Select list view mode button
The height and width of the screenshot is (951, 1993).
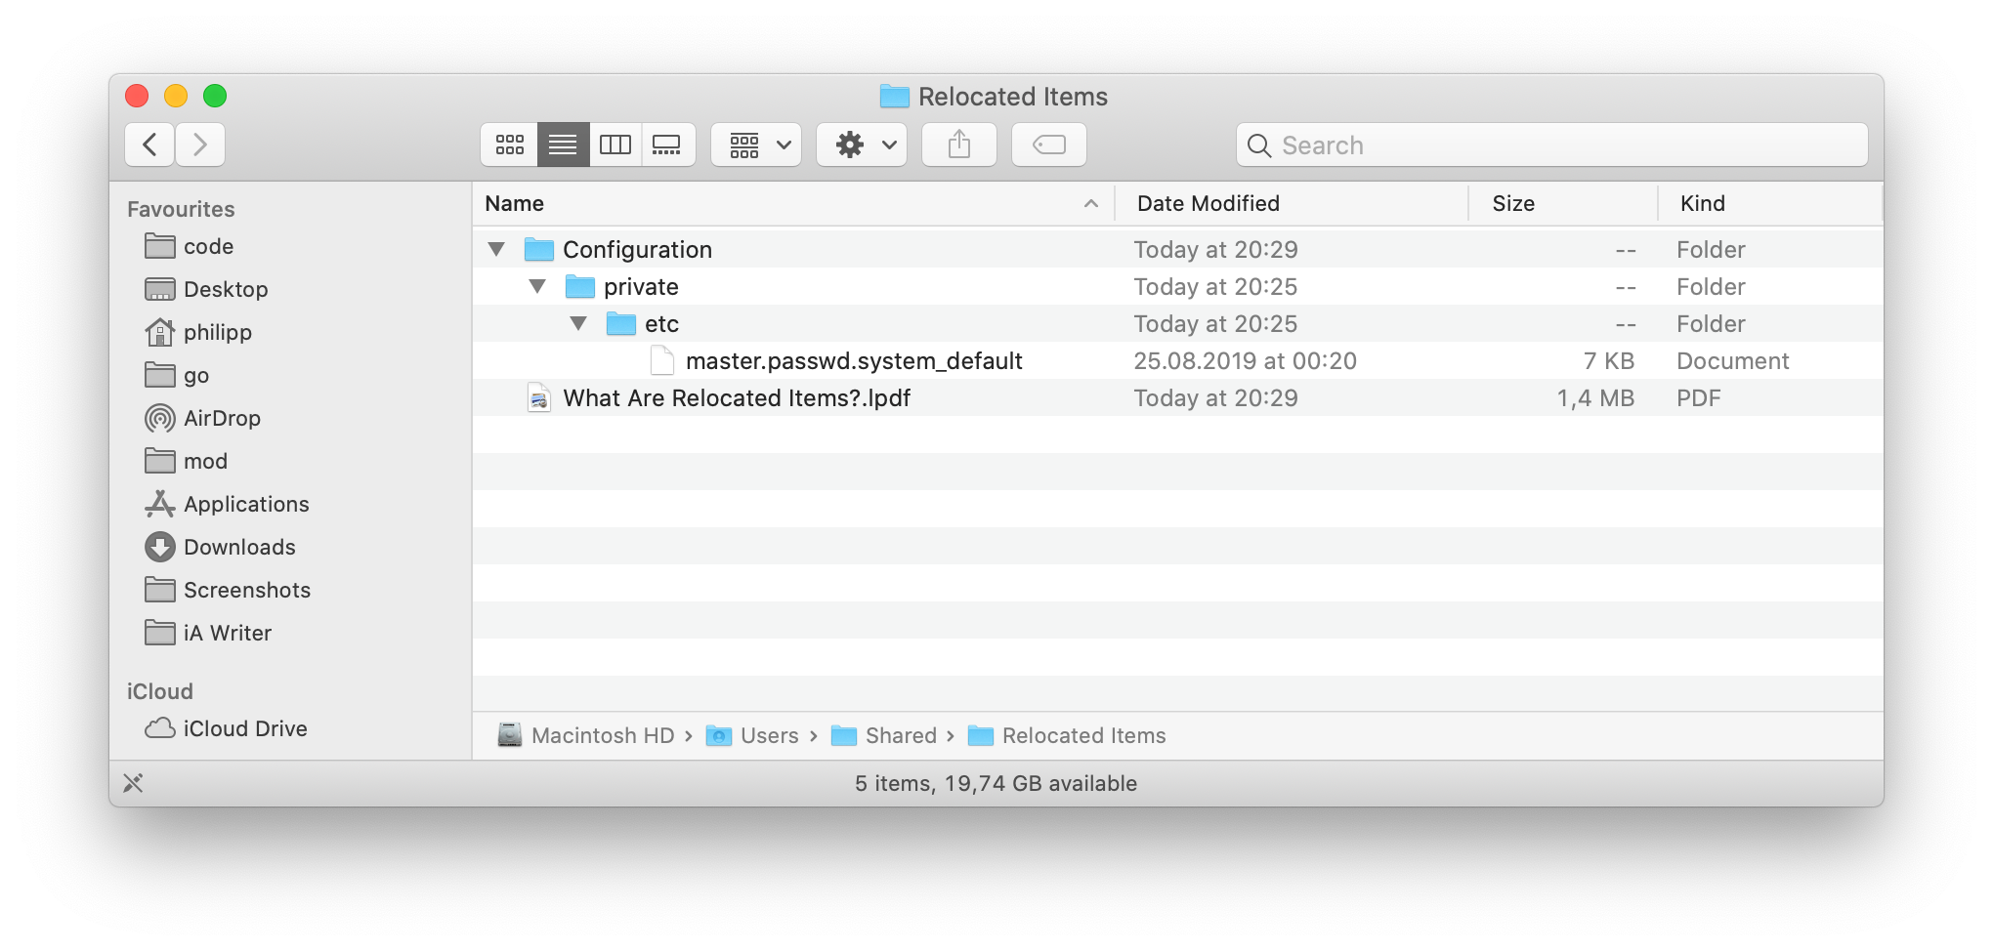(563, 145)
